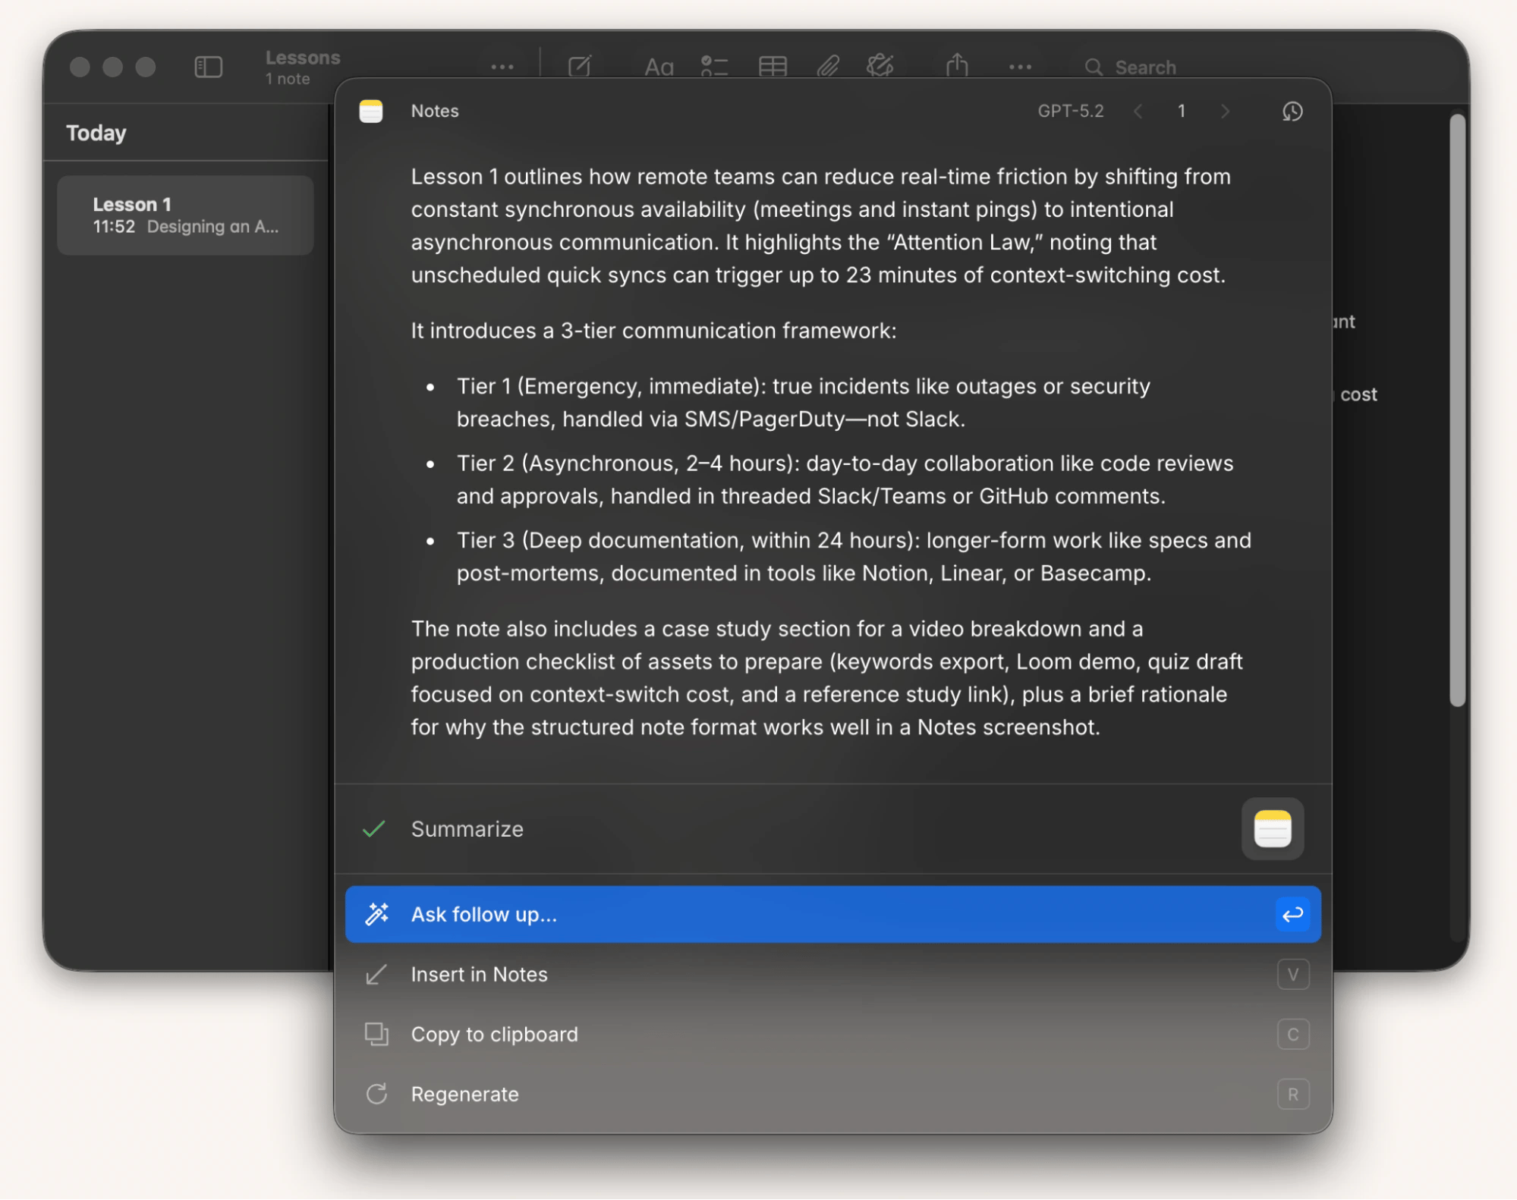Click the Notes icon button beside Summarize
This screenshot has width=1517, height=1200.
[1273, 828]
